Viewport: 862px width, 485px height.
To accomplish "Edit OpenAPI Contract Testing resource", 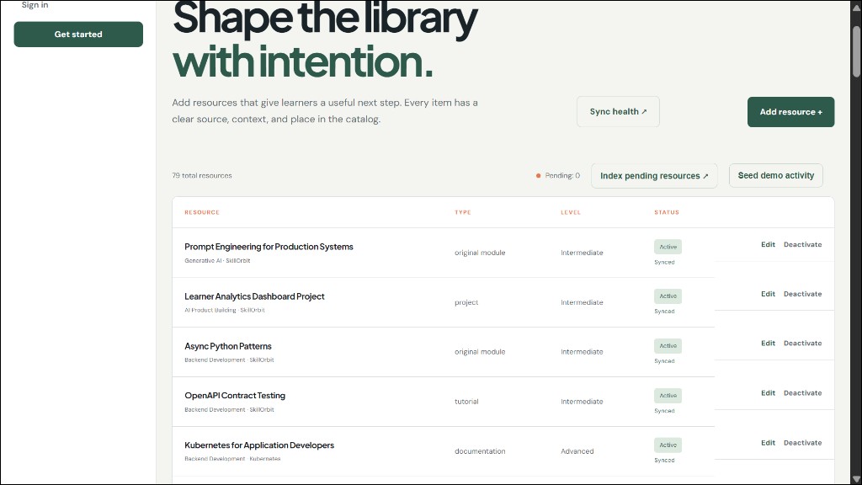I will (x=768, y=393).
